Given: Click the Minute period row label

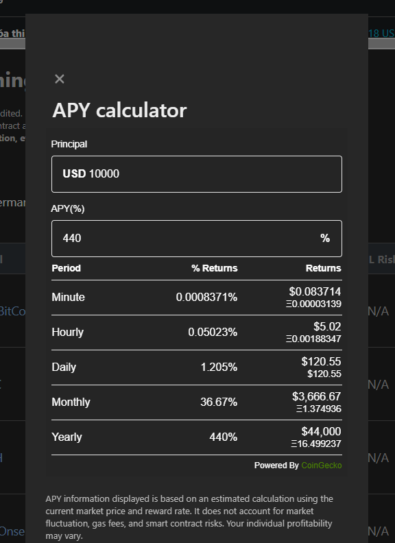Looking at the screenshot, I should point(69,297).
